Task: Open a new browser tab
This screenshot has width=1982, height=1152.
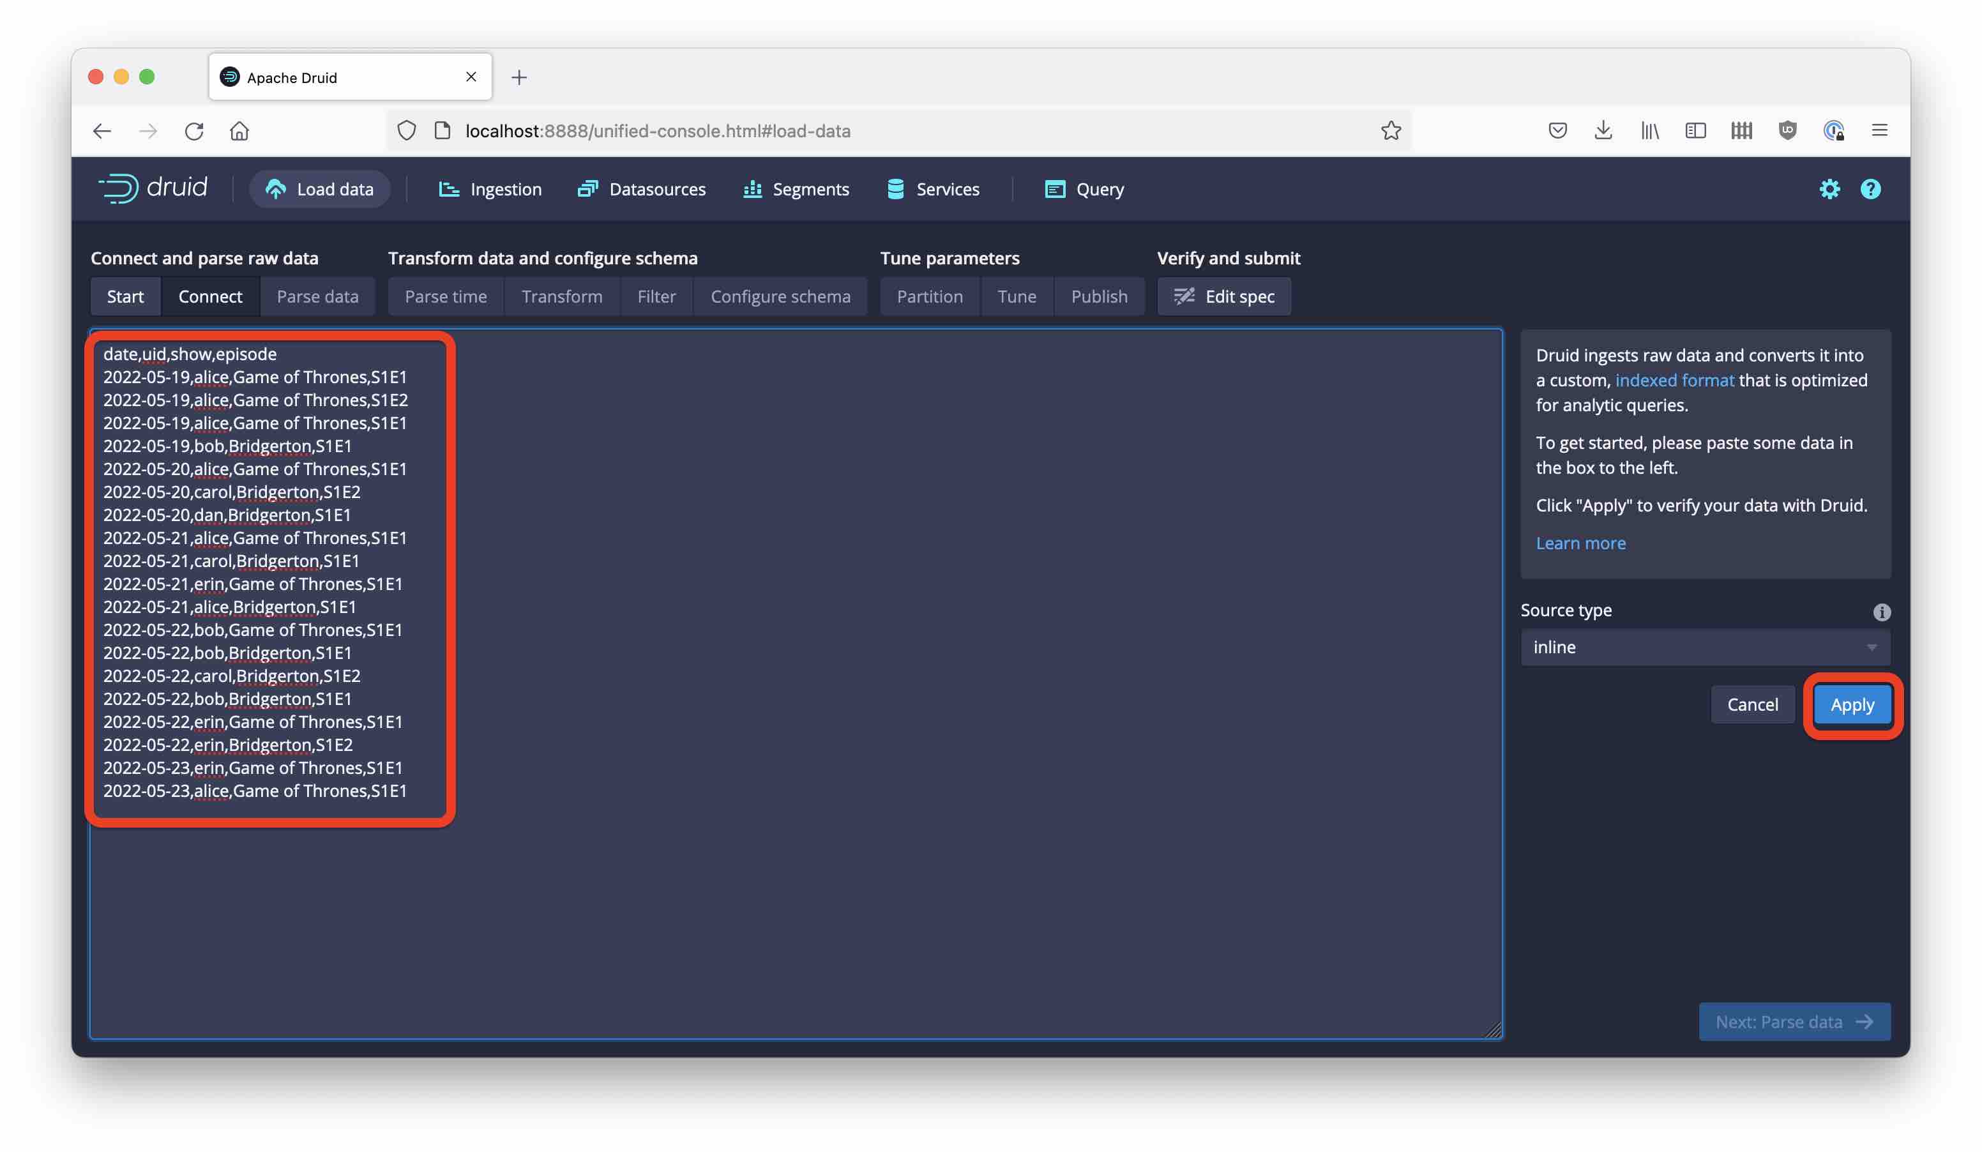Action: 519,77
